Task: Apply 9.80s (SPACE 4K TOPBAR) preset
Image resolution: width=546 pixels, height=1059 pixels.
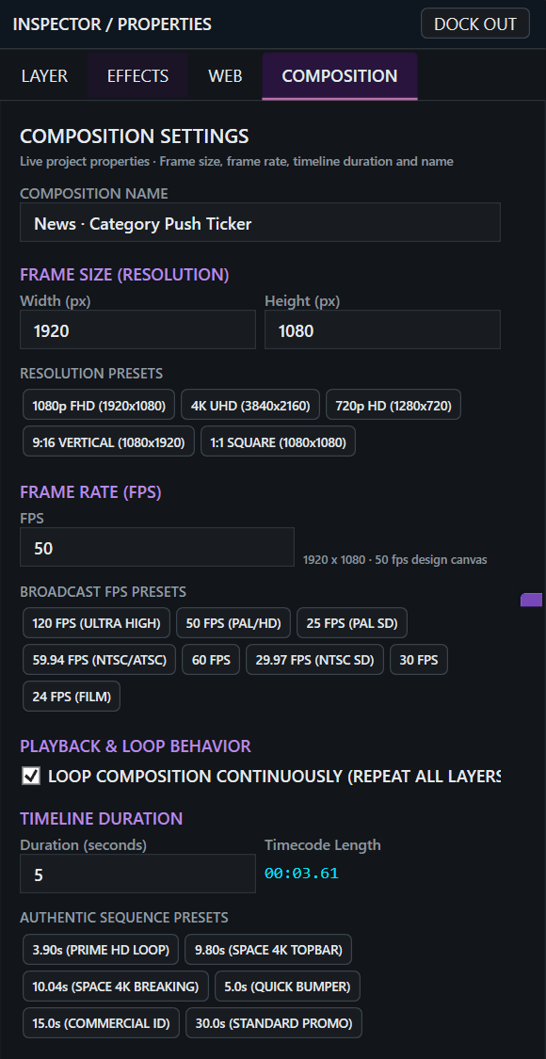Action: pyautogui.click(x=268, y=950)
